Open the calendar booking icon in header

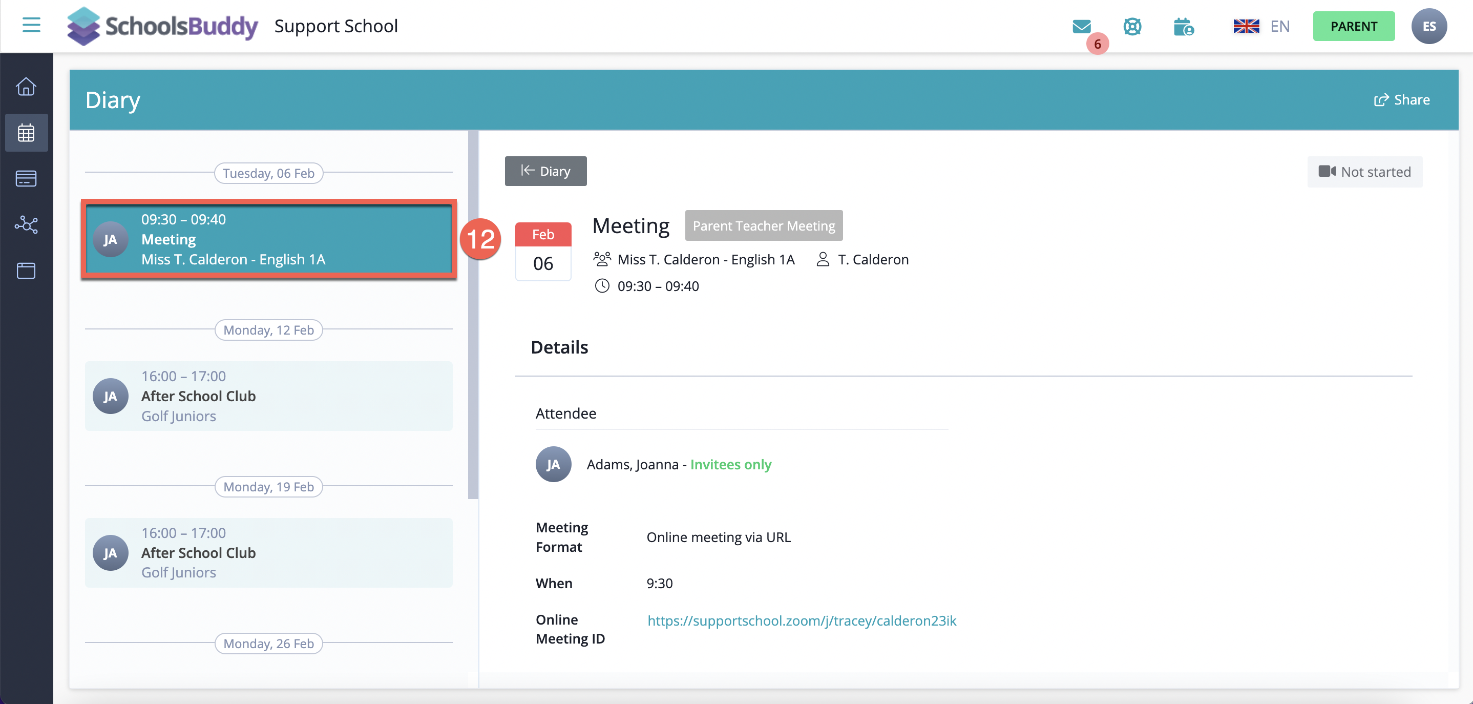click(x=1183, y=26)
